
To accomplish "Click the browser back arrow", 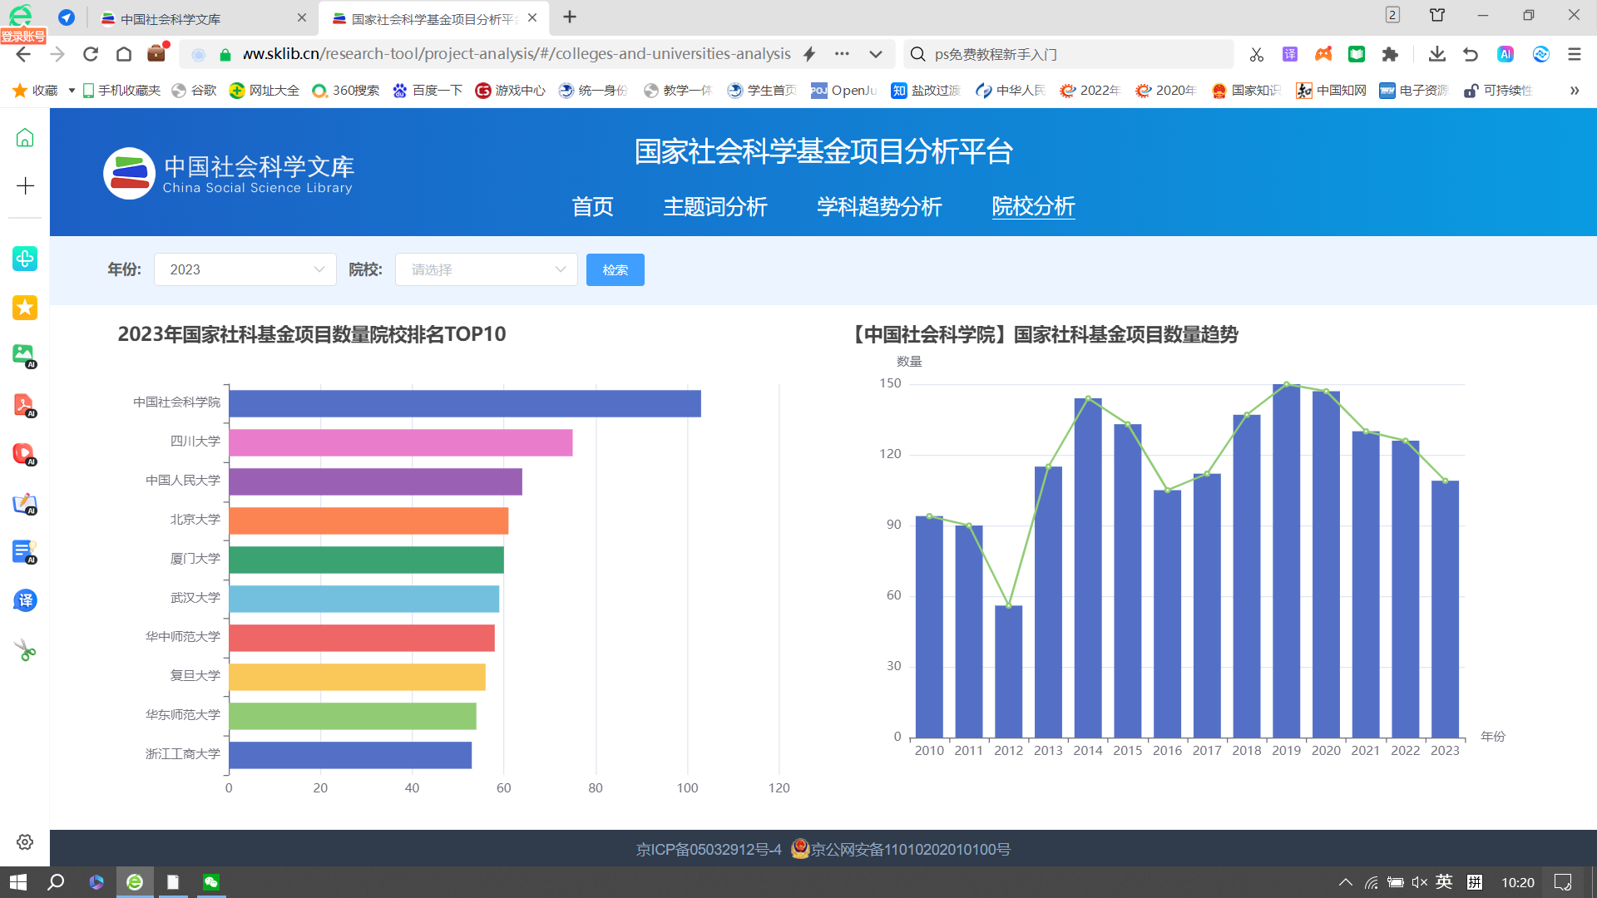I will (23, 54).
